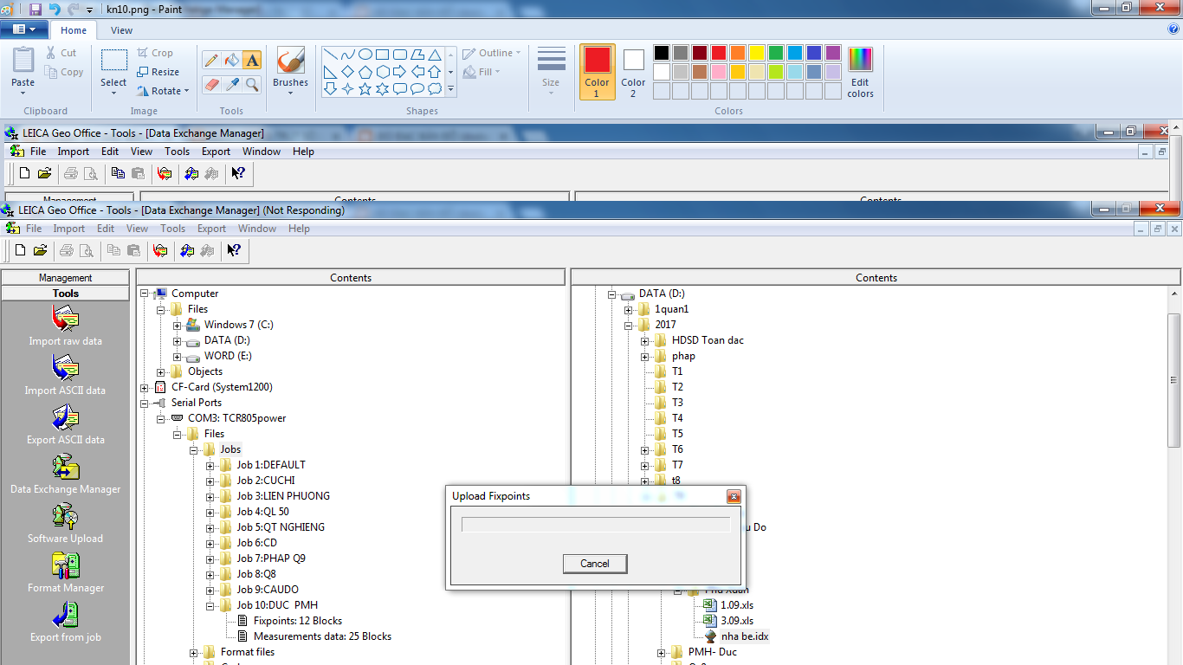Open the Management tab in LEICA's sidebar
1183x665 pixels.
66,278
